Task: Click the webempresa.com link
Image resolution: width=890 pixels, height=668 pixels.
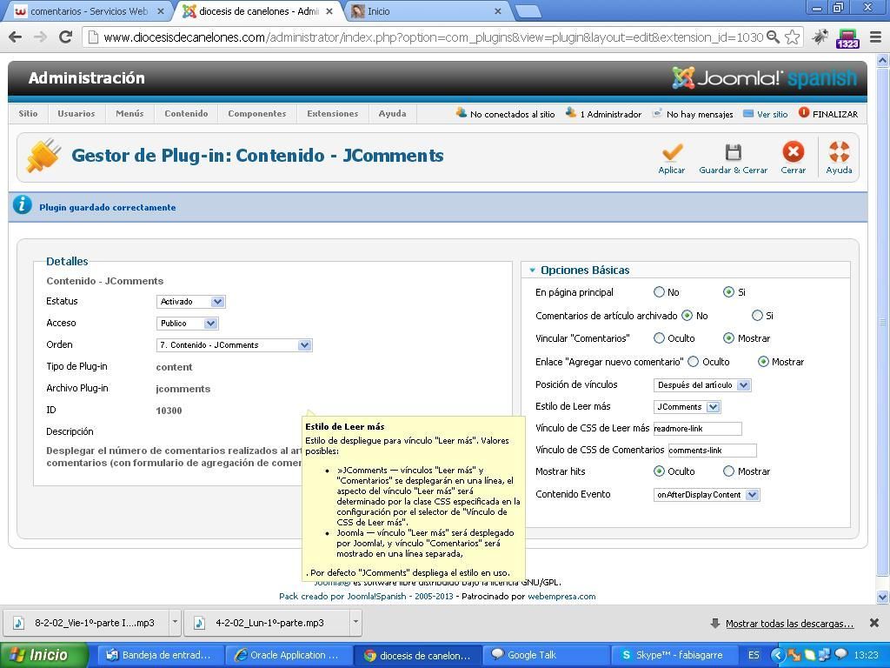Action: pos(561,597)
